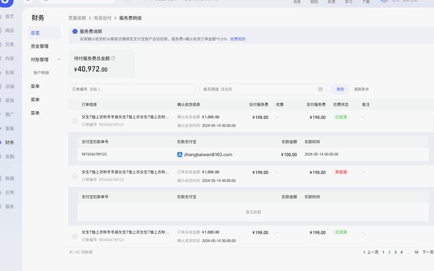Collapse the order row marked 未结清
The width and height of the screenshot is (434, 271).
click(x=75, y=176)
